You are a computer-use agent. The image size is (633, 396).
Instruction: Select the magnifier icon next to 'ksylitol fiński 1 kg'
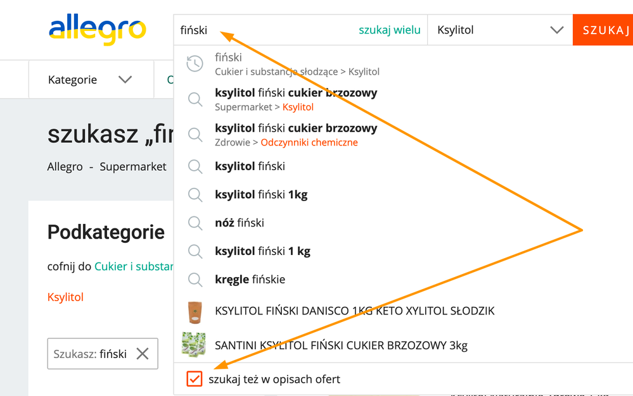(x=195, y=251)
